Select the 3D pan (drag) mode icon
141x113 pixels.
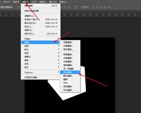tap(101, 7)
